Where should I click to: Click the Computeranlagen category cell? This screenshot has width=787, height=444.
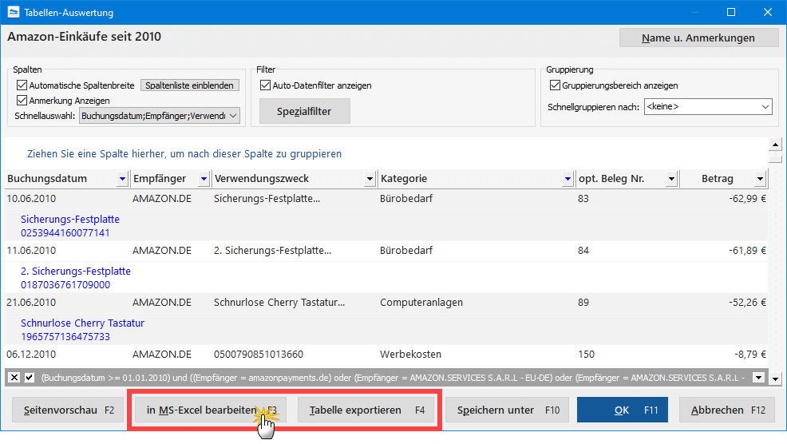[421, 303]
